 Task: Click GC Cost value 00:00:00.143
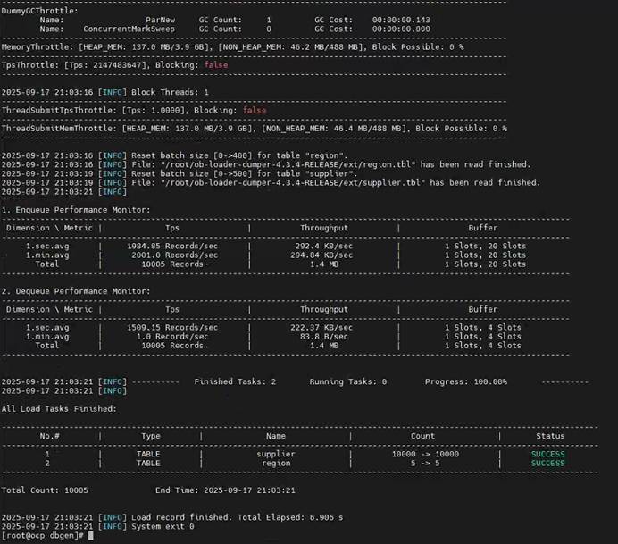point(401,20)
